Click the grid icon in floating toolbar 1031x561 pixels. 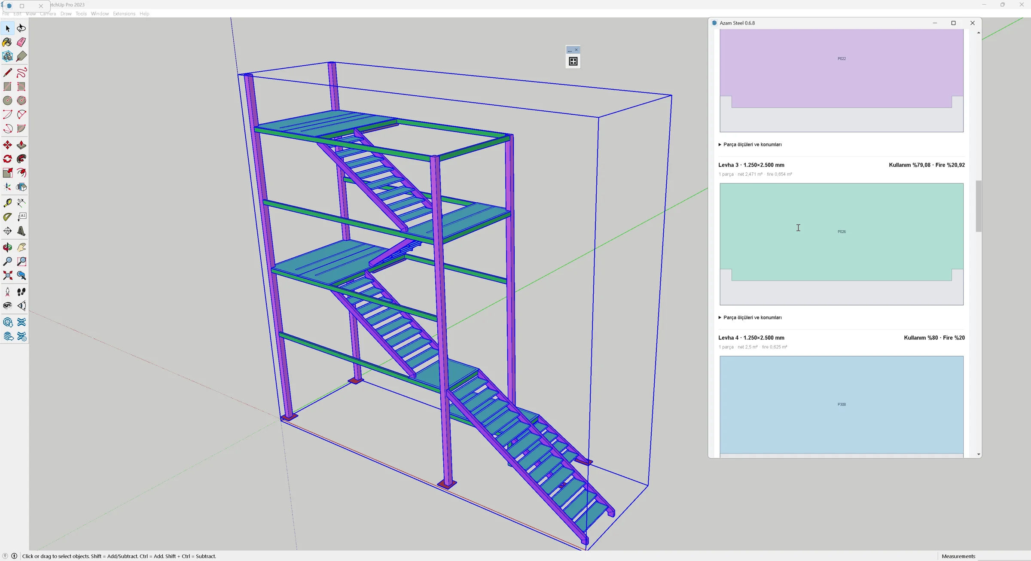[573, 61]
